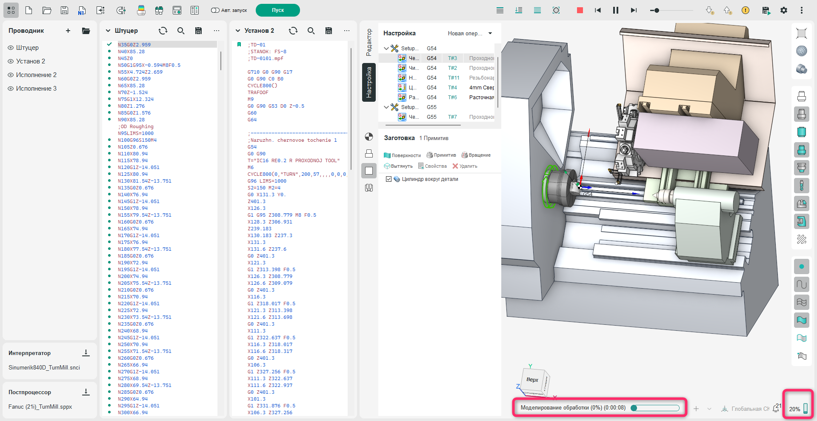The height and width of the screenshot is (421, 817).
Task: Click the new file icon
Action: coord(29,10)
